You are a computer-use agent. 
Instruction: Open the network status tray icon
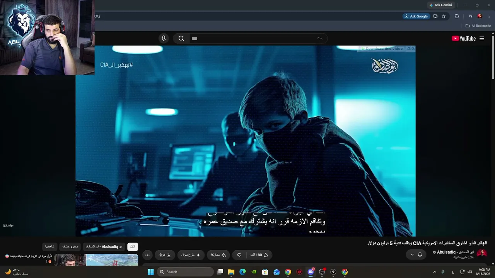point(463,272)
